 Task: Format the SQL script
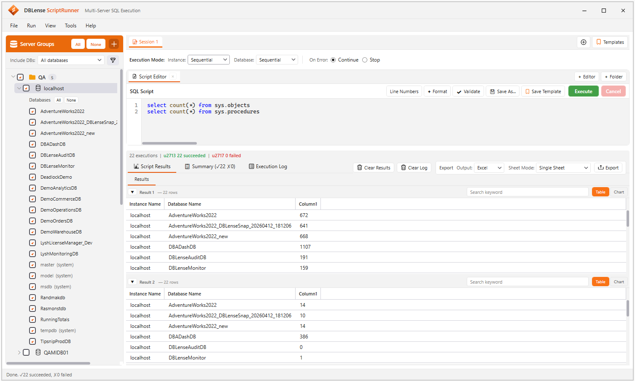pyautogui.click(x=437, y=91)
